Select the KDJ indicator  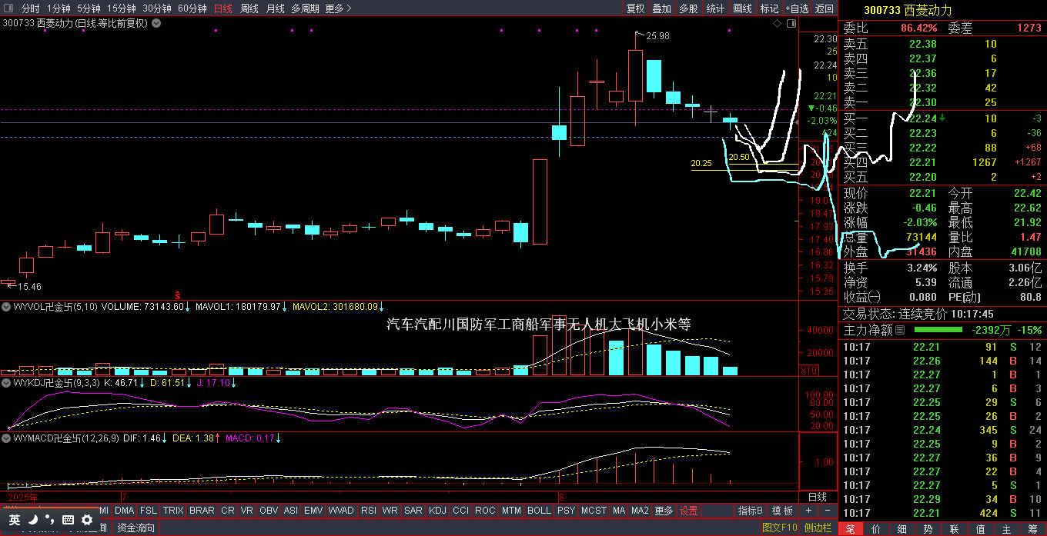pos(437,510)
